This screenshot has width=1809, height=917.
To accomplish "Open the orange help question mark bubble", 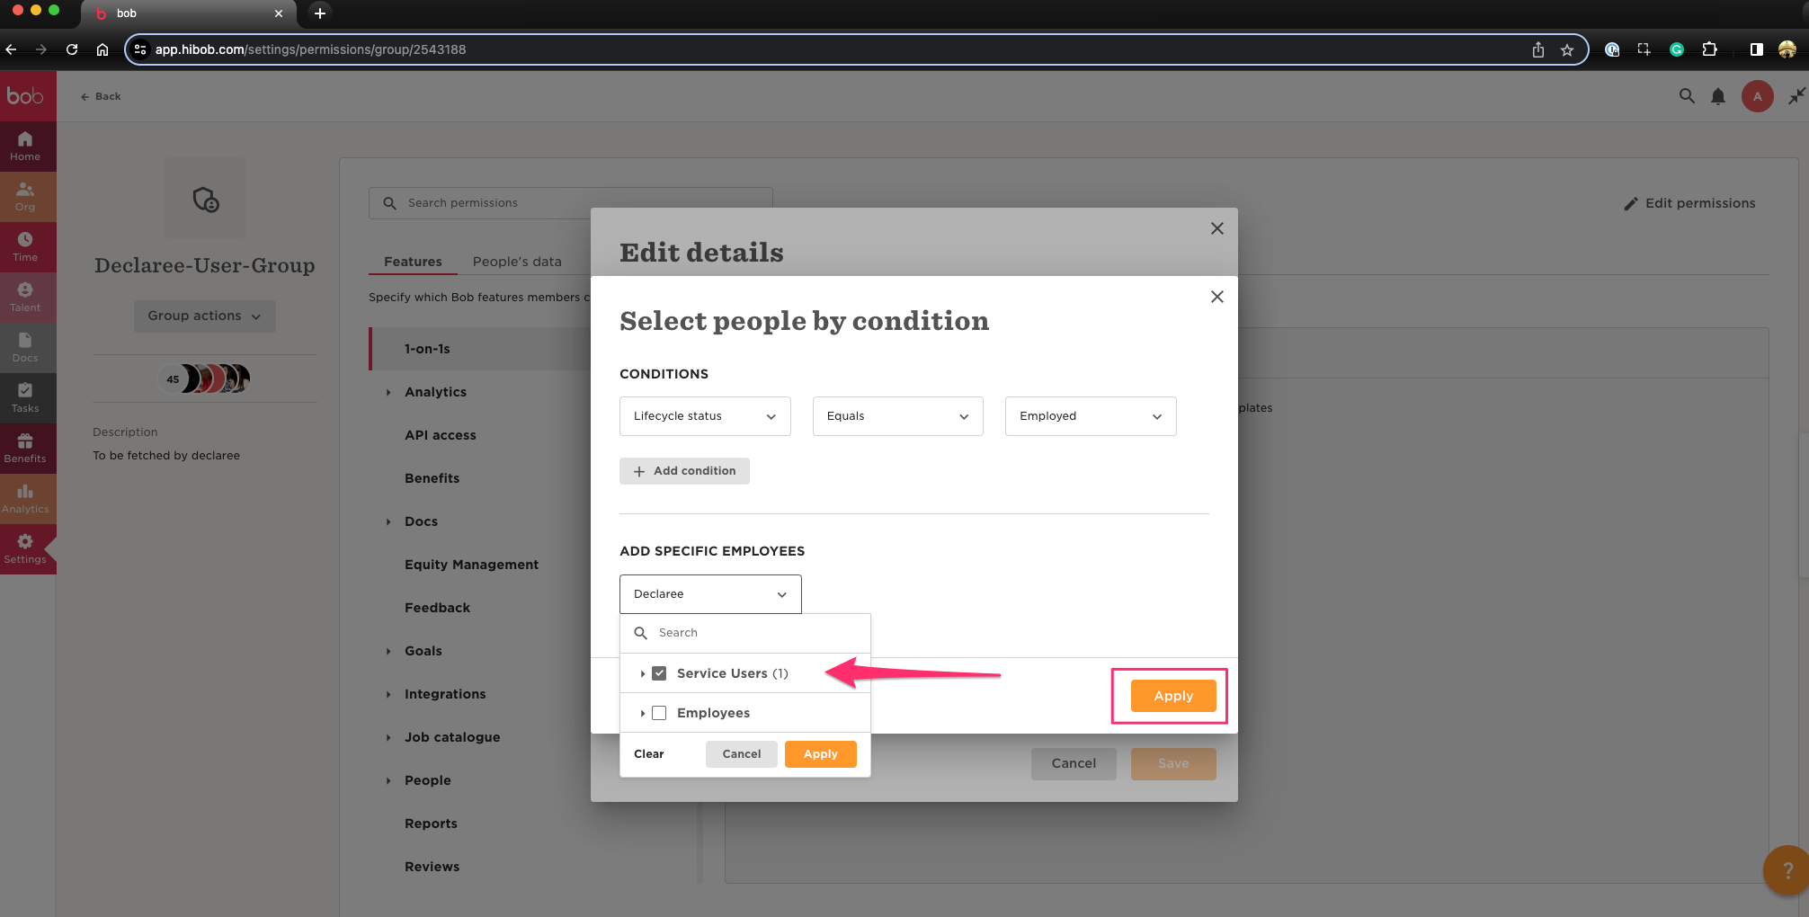I will pos(1786,869).
